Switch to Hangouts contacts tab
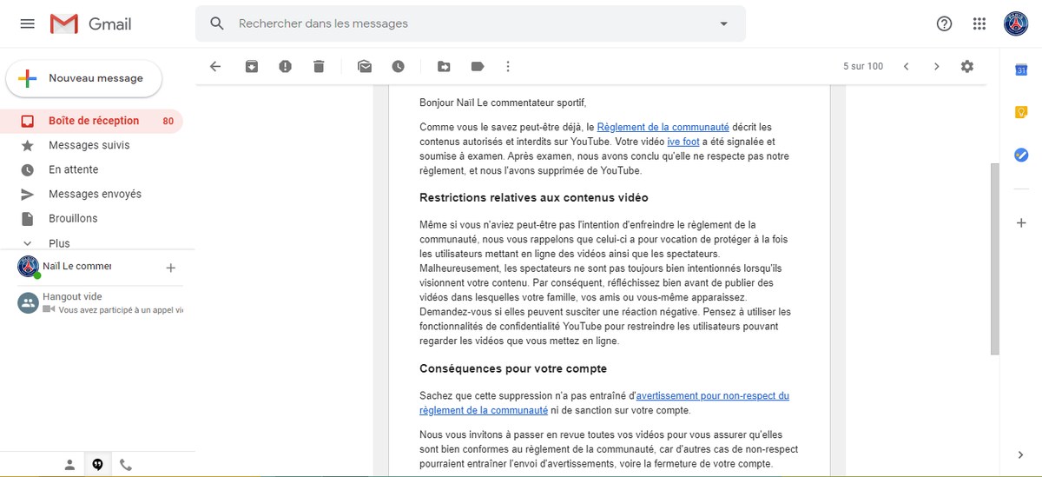The height and width of the screenshot is (477, 1042). (x=69, y=465)
